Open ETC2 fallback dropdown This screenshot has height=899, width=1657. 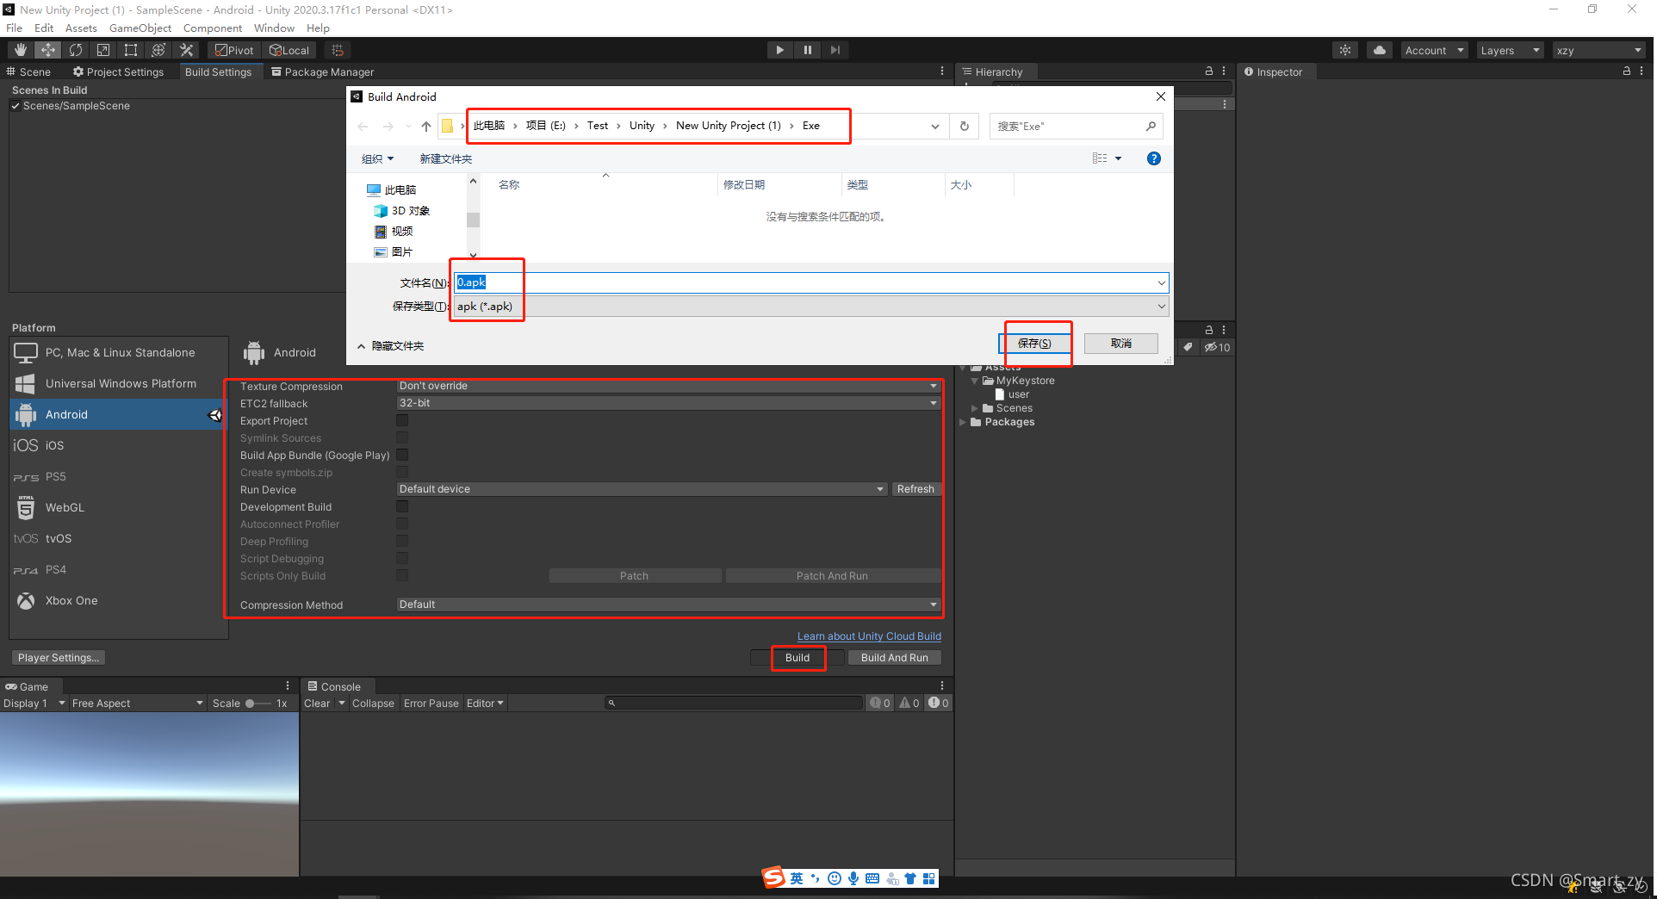[668, 403]
